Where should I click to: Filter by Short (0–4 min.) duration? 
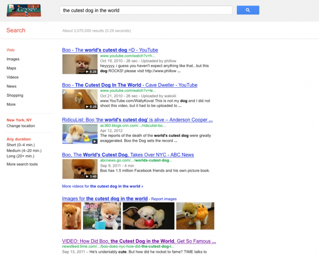(x=21, y=145)
